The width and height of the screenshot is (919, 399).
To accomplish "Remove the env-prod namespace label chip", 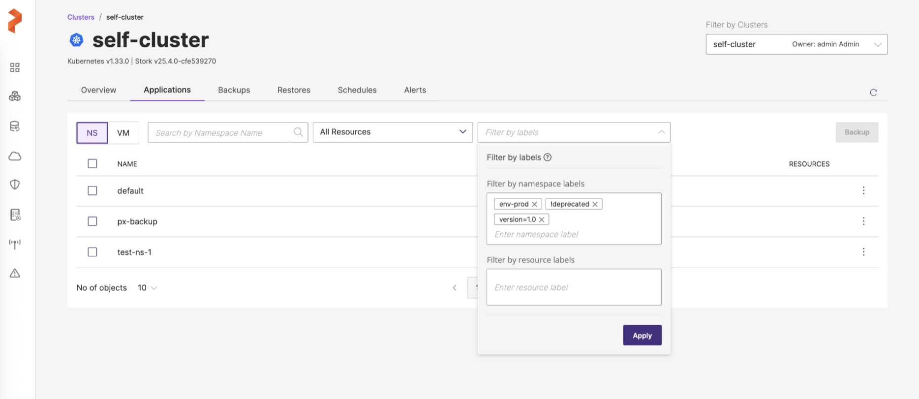I will tap(534, 204).
